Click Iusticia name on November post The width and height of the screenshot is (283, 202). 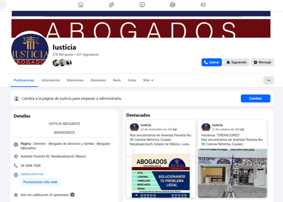[146, 125]
